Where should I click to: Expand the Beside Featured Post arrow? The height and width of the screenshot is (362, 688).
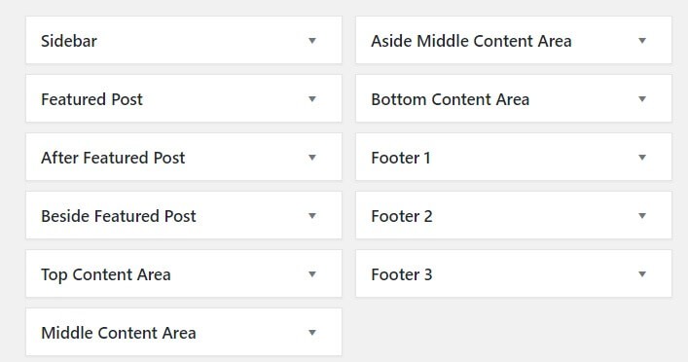pyautogui.click(x=312, y=216)
